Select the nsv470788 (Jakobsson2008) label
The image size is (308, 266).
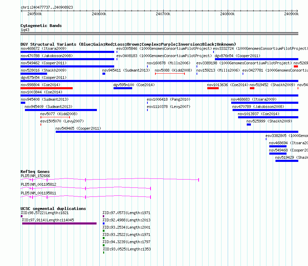47,56
